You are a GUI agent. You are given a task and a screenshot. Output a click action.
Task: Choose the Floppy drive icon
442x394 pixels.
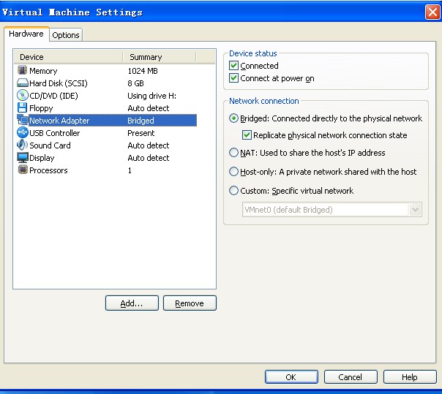click(22, 108)
